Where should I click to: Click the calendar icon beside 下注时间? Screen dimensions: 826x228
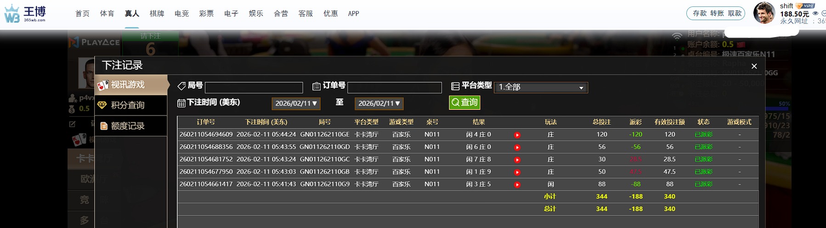pyautogui.click(x=181, y=103)
